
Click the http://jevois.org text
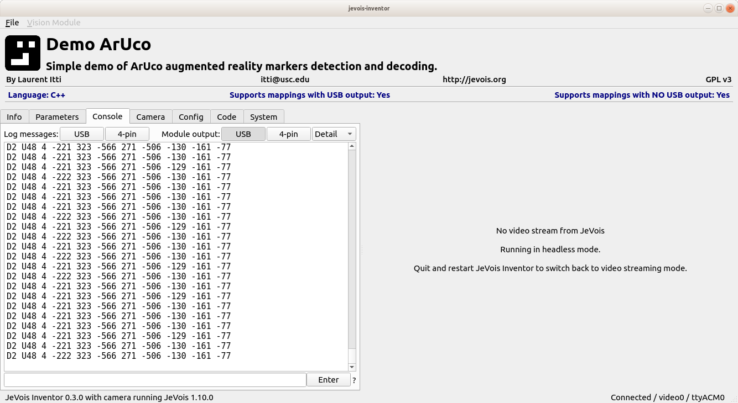[474, 79]
